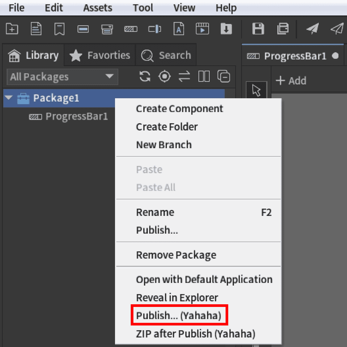Collapse the Package1 tree node
The width and height of the screenshot is (347, 347).
(x=9, y=98)
